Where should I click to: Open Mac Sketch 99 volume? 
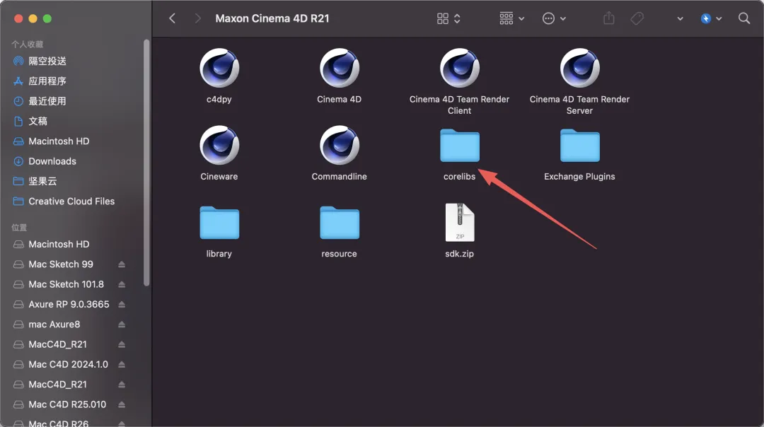61,264
